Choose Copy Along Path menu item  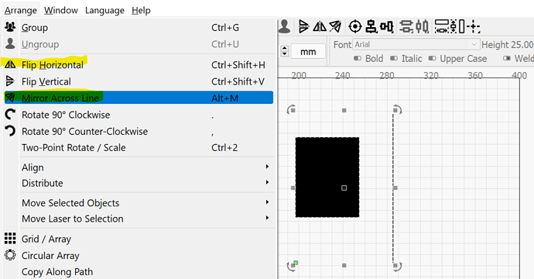point(139,272)
